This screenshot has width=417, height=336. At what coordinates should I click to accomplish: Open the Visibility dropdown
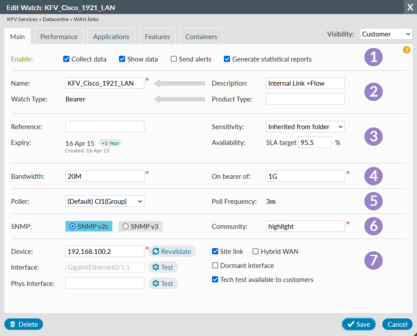coord(386,34)
